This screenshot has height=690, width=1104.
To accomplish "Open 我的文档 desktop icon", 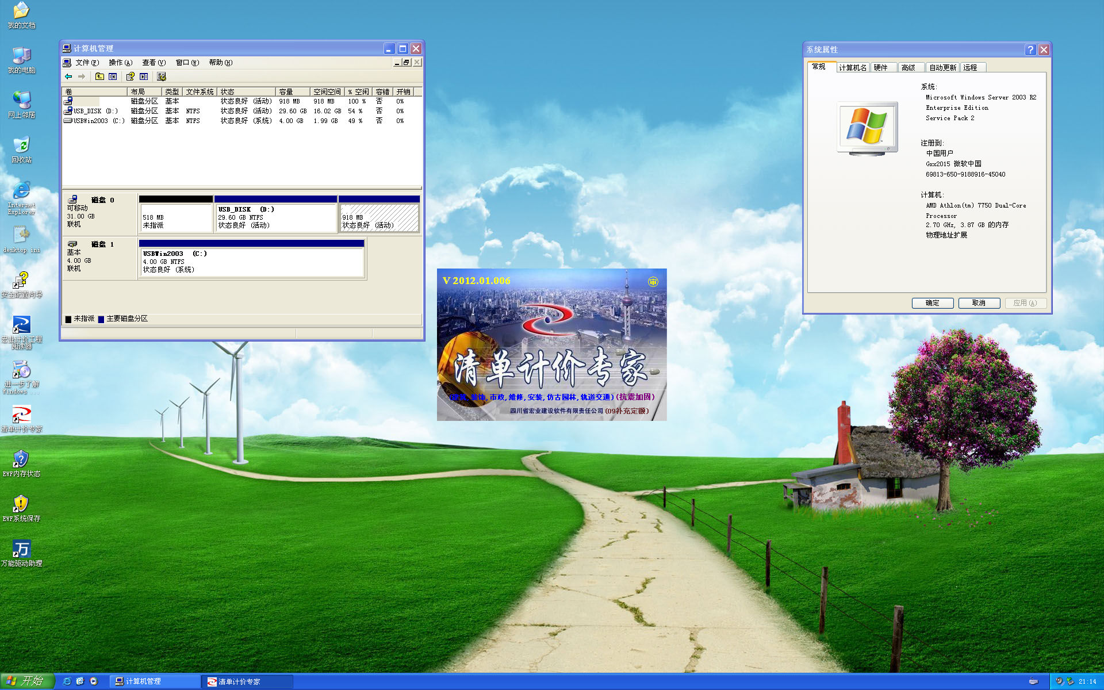I will (21, 15).
